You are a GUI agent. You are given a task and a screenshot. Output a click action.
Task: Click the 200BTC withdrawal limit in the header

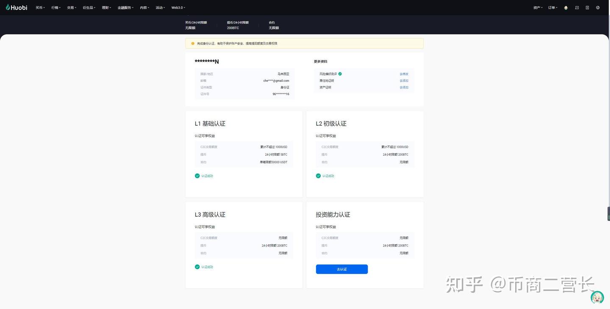pos(233,28)
